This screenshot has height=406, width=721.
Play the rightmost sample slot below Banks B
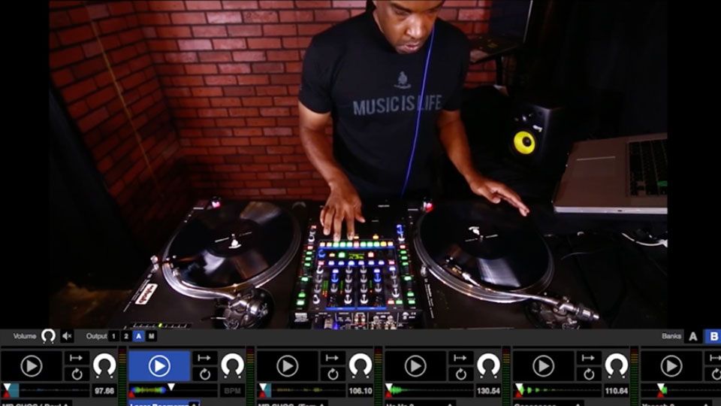coord(671,366)
